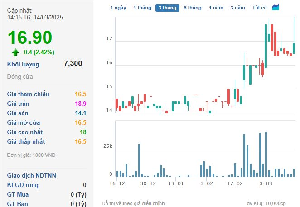The width and height of the screenshot is (300, 207).
Task: Select the 1 tháng time range tab
Action: 143,8
